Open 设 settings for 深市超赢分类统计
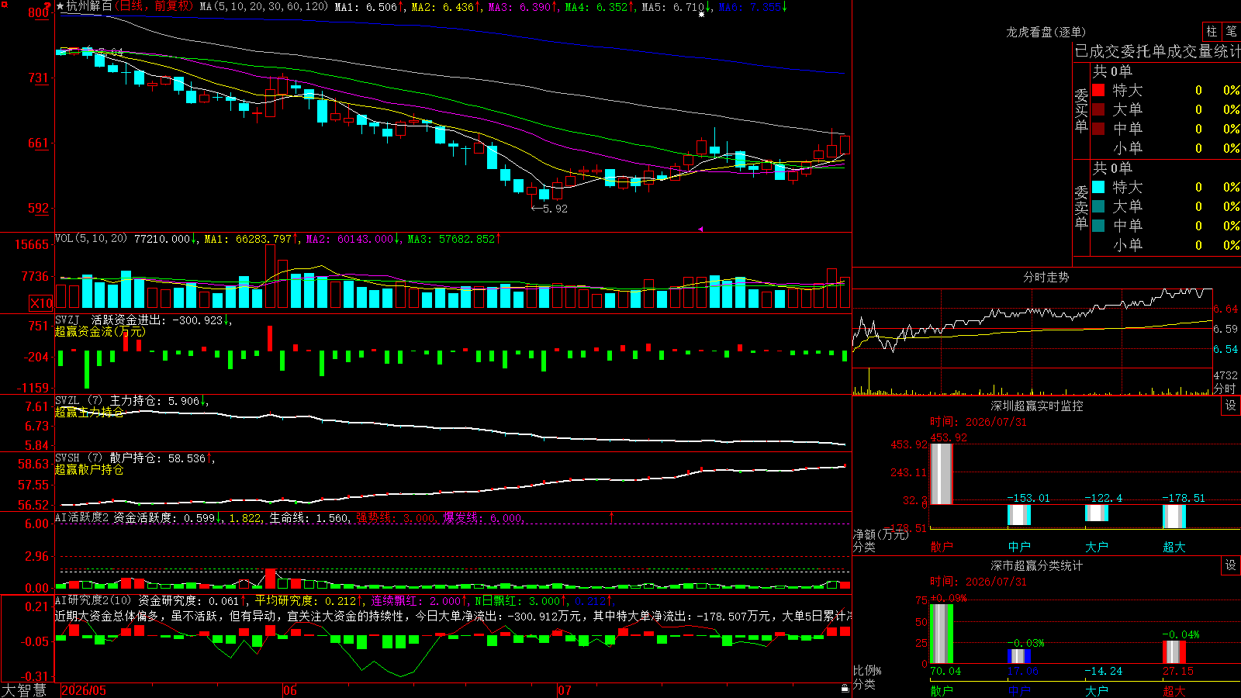 coord(1231,565)
